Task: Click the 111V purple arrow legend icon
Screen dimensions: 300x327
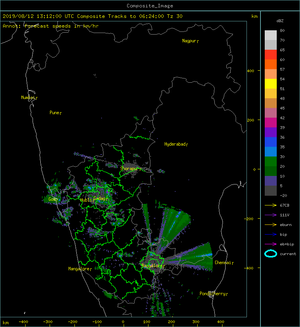Action: tap(271, 215)
